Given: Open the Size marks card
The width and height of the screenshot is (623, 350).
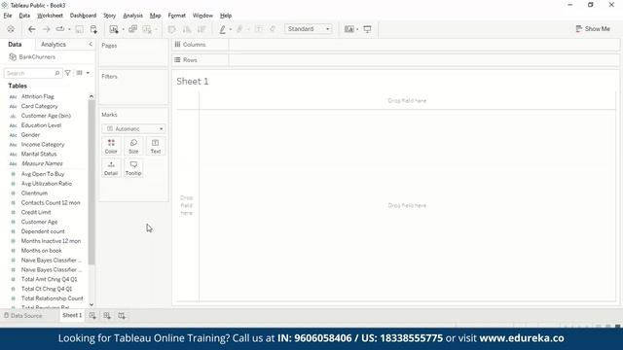Looking at the screenshot, I should point(133,146).
